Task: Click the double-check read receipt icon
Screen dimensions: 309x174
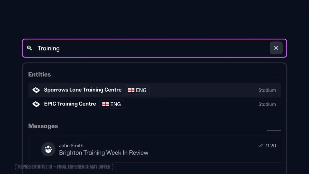Action: [261, 146]
